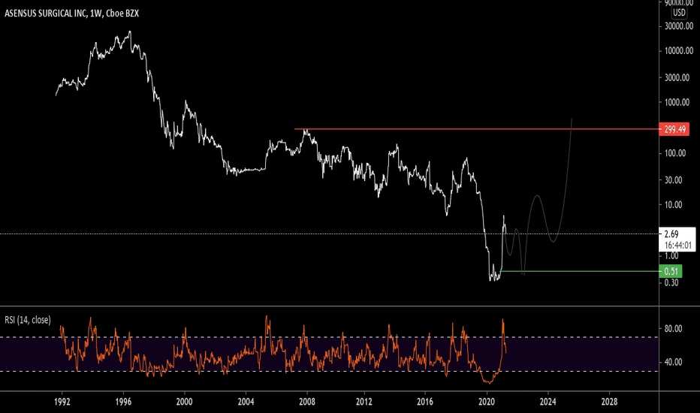This screenshot has width=700, height=413.
Task: Click the 0.30 price axis label
Action: 671,282
